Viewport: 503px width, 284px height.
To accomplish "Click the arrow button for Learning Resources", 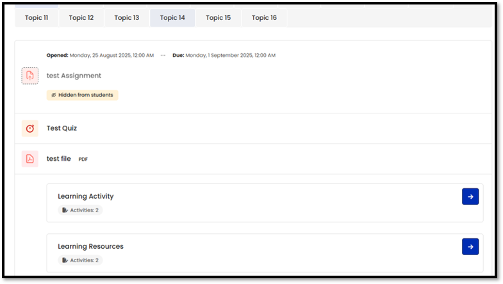I will (x=470, y=247).
